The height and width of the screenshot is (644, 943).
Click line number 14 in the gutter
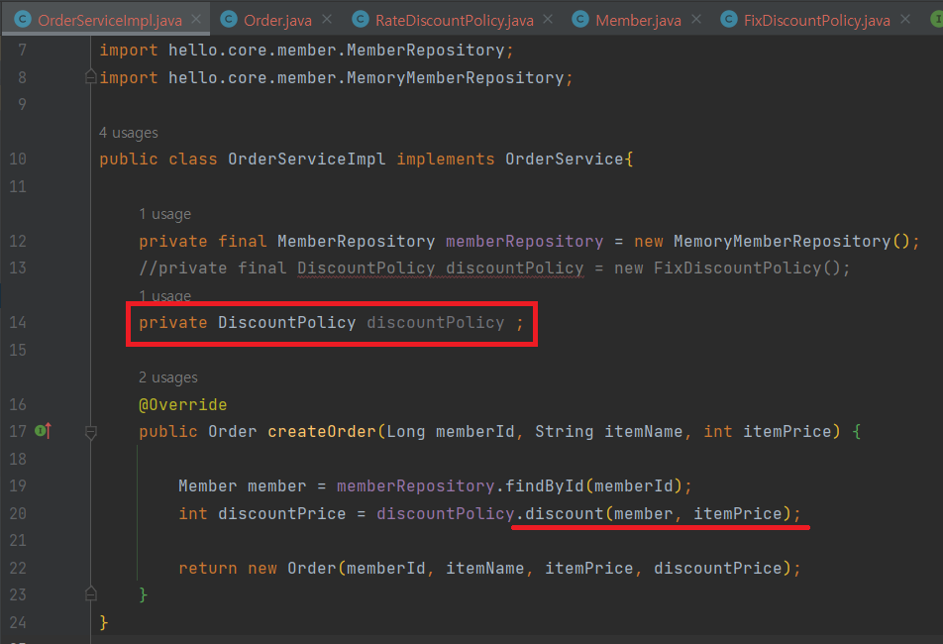pyautogui.click(x=18, y=323)
